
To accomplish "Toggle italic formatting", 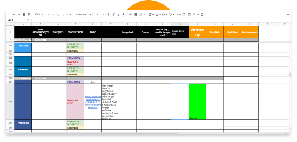I will coord(113,14).
